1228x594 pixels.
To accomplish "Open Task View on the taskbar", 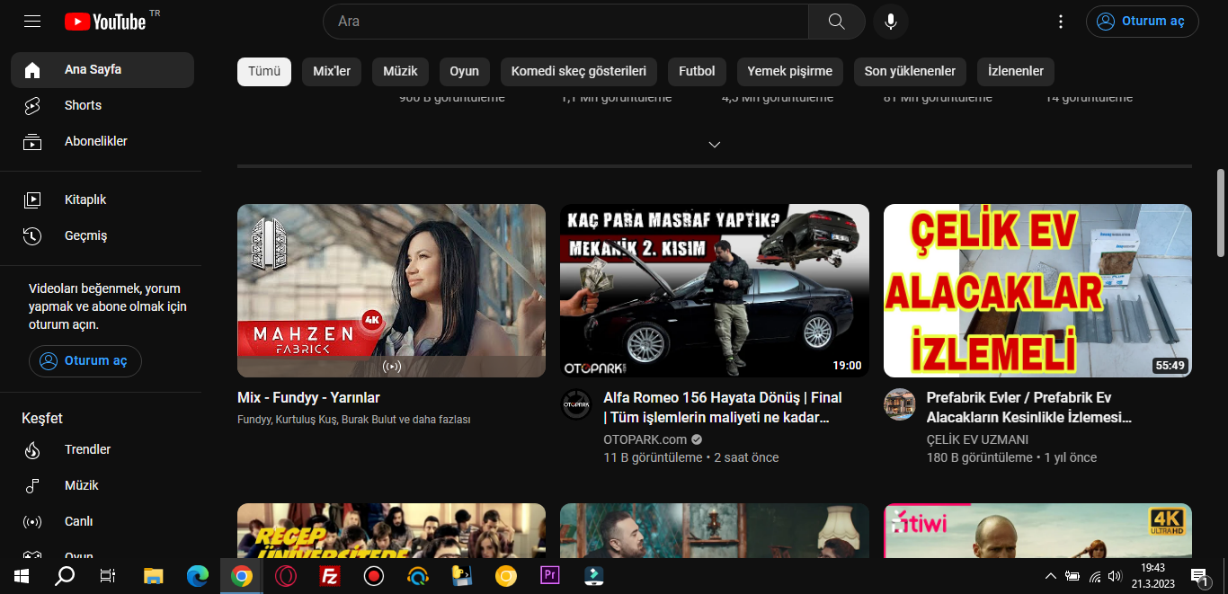I will click(108, 576).
